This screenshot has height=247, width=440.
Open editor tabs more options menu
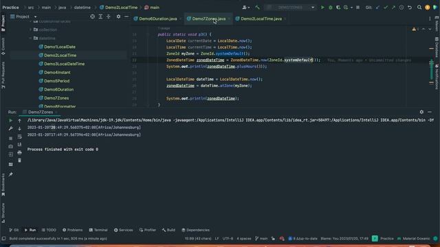[430, 19]
